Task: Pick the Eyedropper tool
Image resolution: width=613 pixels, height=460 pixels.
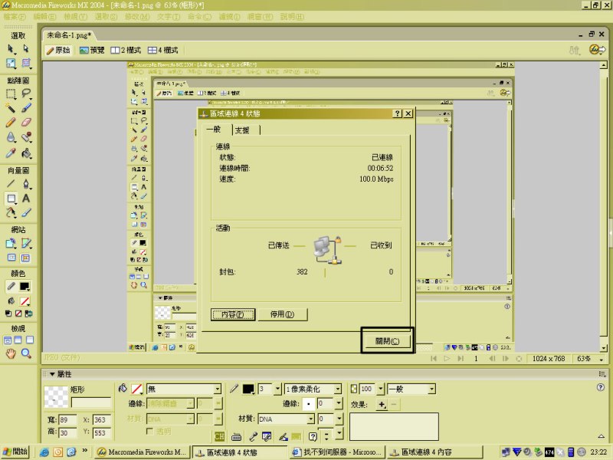Action: click(11, 153)
